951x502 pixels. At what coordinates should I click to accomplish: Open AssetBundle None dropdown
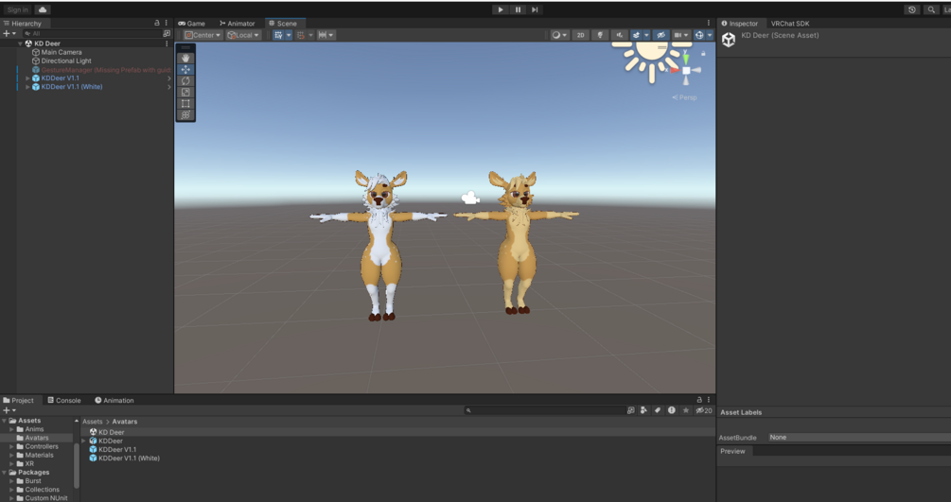pyautogui.click(x=859, y=437)
